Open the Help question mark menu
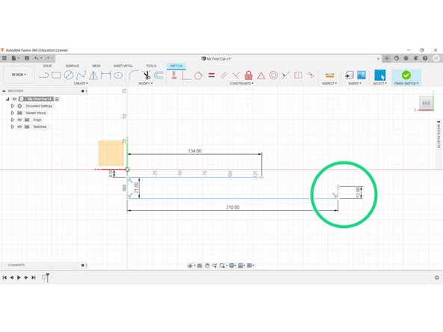The image size is (443, 332). (x=425, y=58)
